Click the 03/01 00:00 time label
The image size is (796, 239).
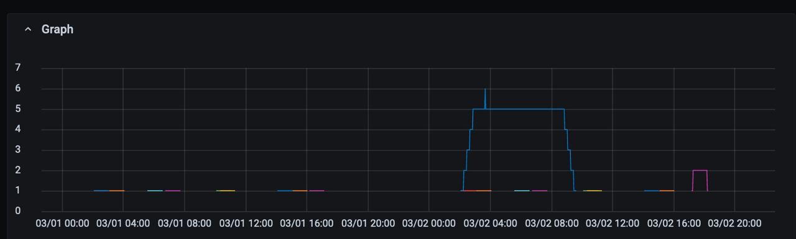click(x=62, y=223)
